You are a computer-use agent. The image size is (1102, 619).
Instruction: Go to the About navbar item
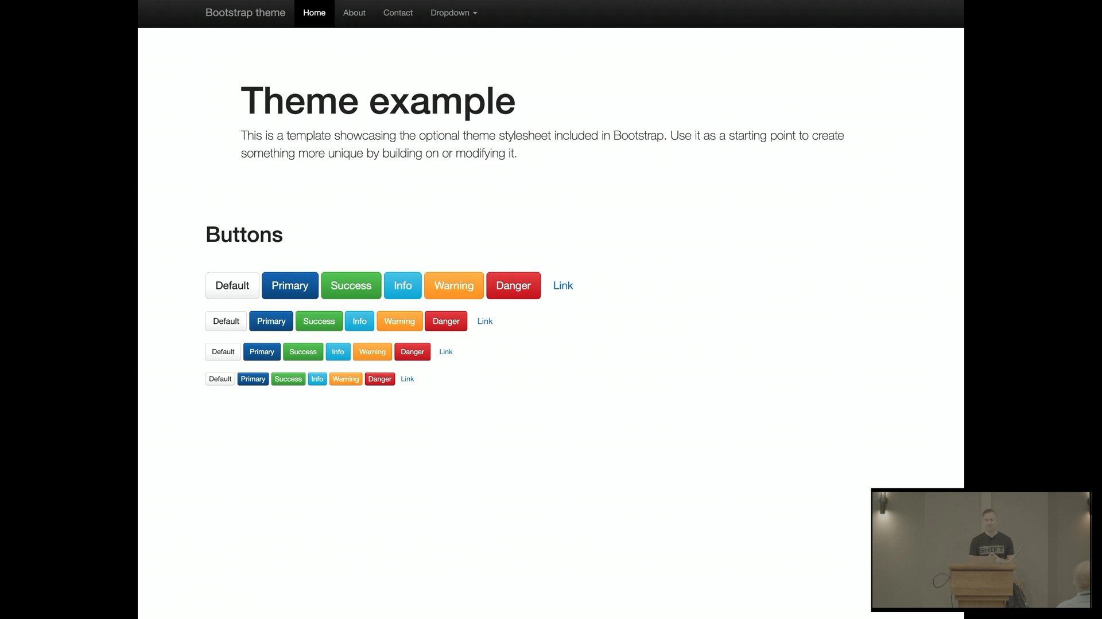point(354,13)
